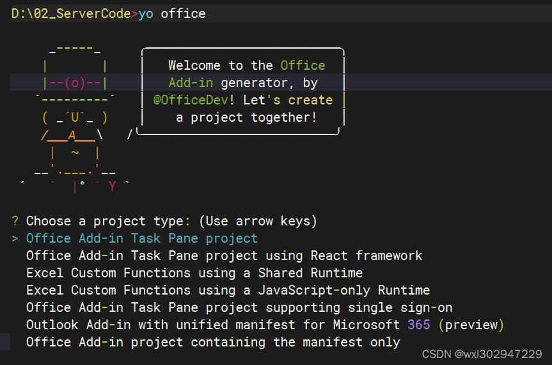
Task: Pick Excel Custom Functions using a Shared Runtime
Action: coord(194,273)
